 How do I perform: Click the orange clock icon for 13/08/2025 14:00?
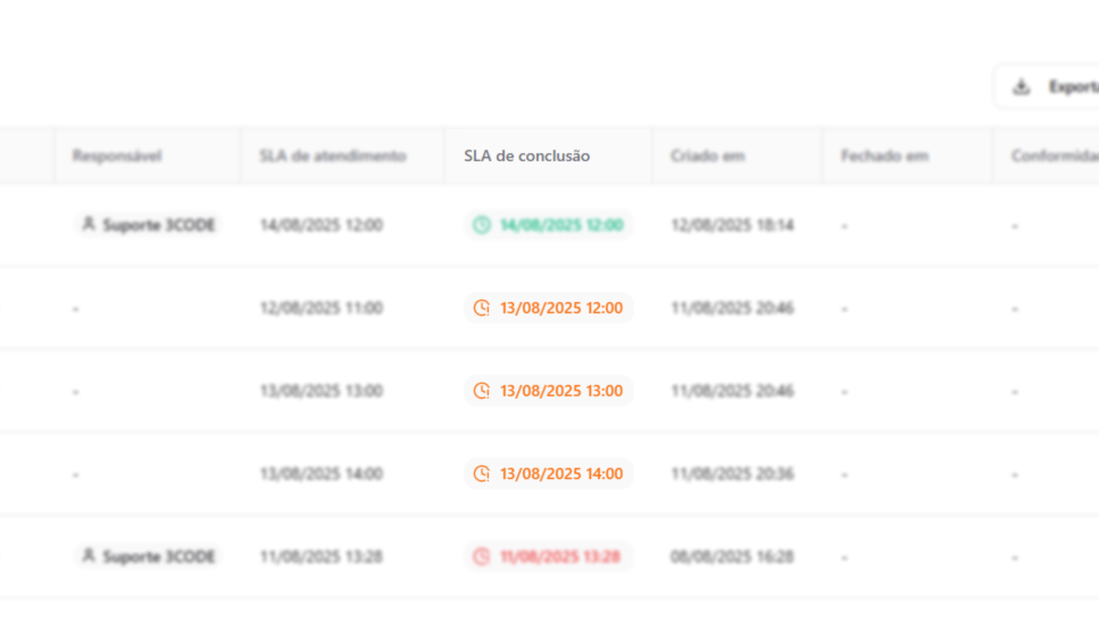pos(481,474)
